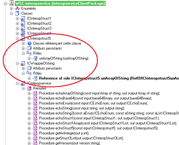Screen dimensions: 179x145
Task: Select the Procedure getAnInteger entry
Action: [x=64, y=133]
